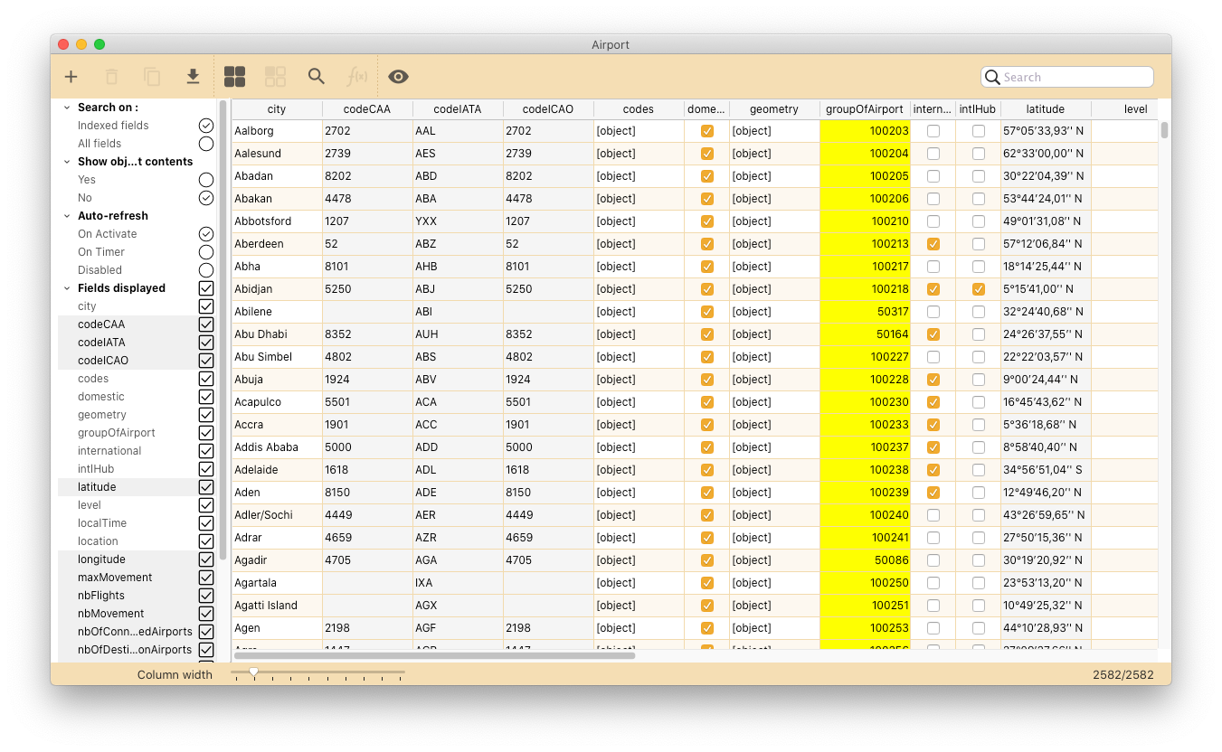Select the 'Indexed fields' radio option
This screenshot has width=1222, height=752.
click(206, 126)
